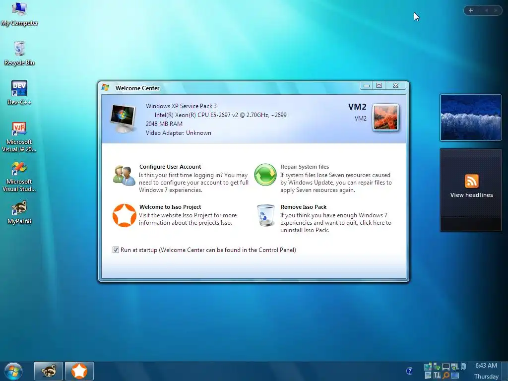Click the Show Desktop strip beside the clock
508x381 pixels.
505,371
